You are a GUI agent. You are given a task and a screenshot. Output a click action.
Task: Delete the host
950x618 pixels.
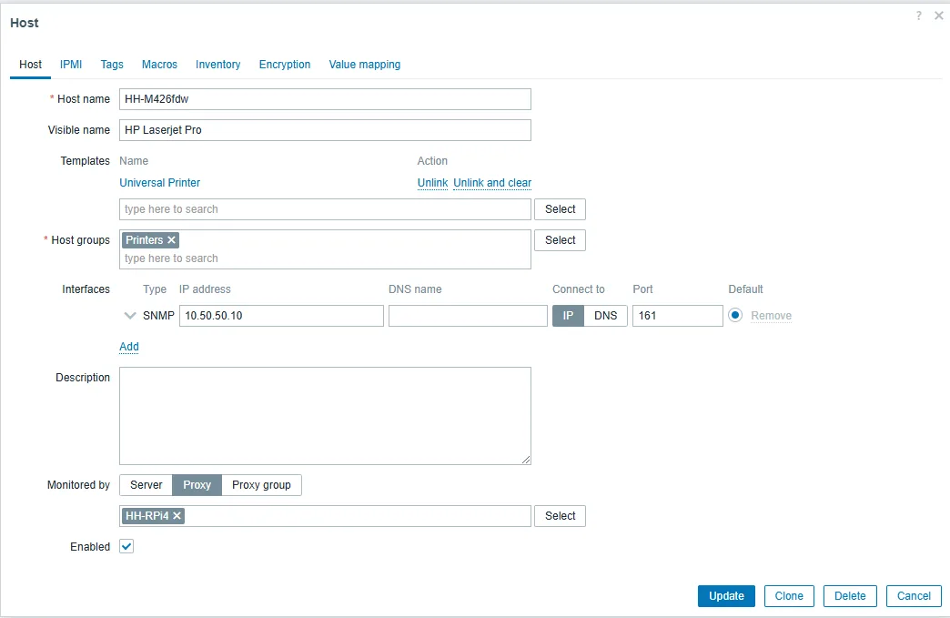point(850,595)
